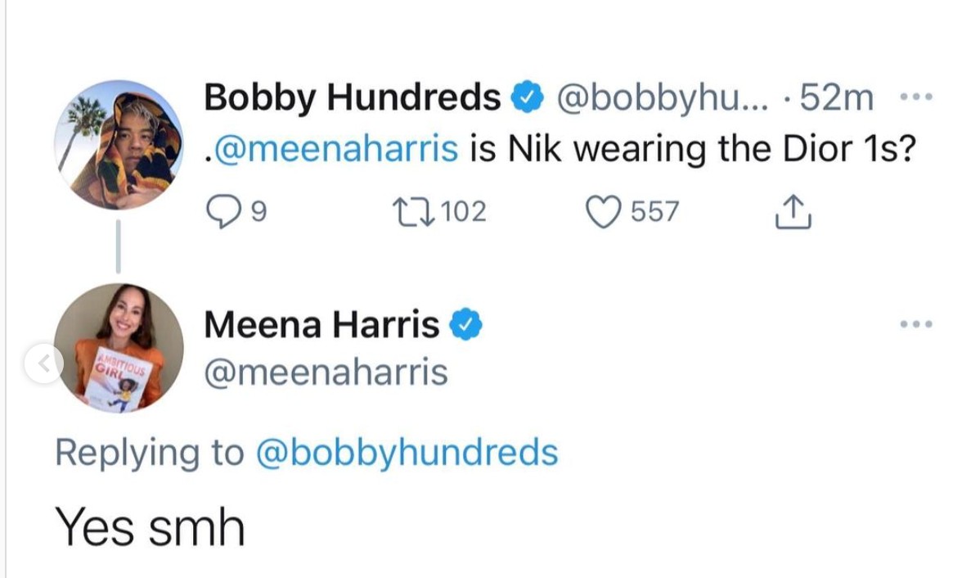
Task: Click the Bobby Hundreds display name
Action: [352, 98]
